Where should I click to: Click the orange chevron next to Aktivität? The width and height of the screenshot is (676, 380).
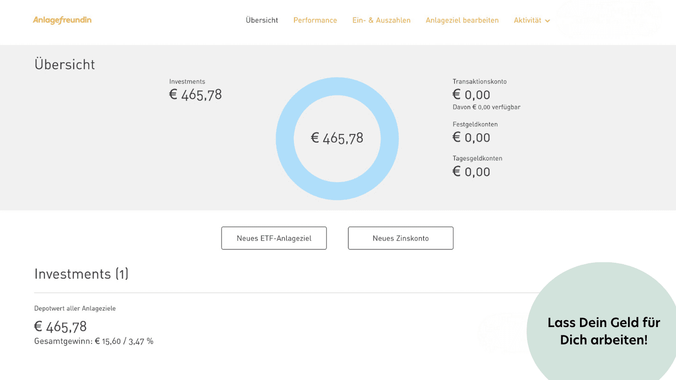[547, 21]
